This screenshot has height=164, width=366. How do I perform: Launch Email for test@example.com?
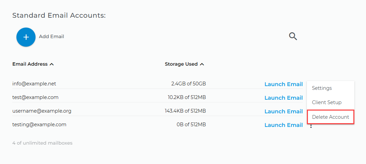point(284,98)
